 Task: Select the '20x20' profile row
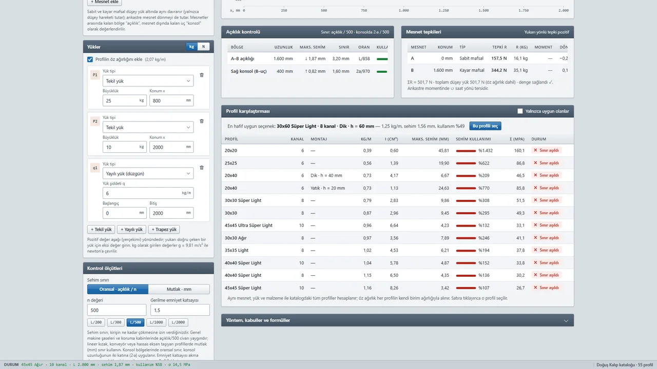pyautogui.click(x=397, y=151)
